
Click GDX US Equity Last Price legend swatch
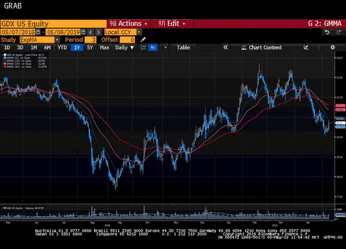coord(5,55)
